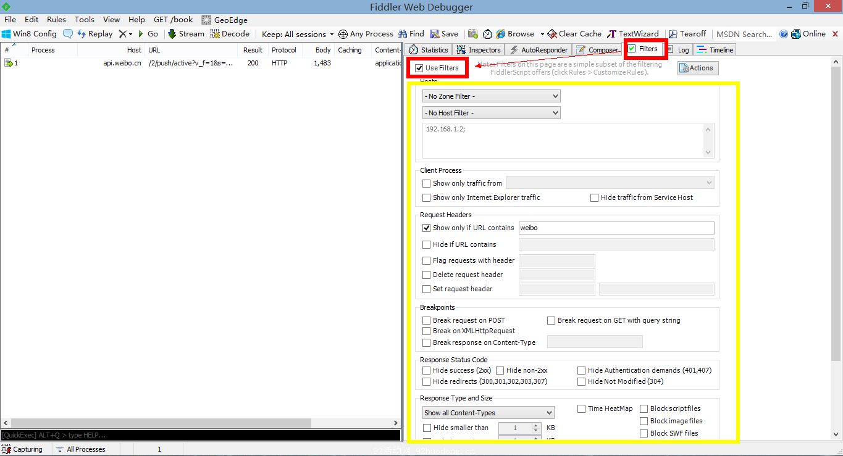This screenshot has width=843, height=456.
Task: Click the Clear Cache icon
Action: (x=552, y=34)
